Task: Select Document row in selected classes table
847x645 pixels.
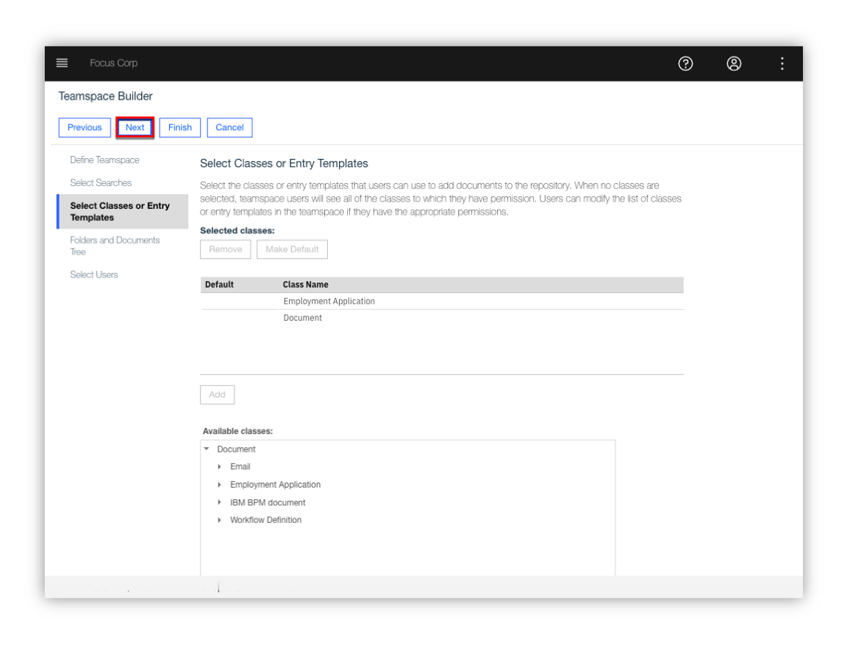Action: [442, 318]
